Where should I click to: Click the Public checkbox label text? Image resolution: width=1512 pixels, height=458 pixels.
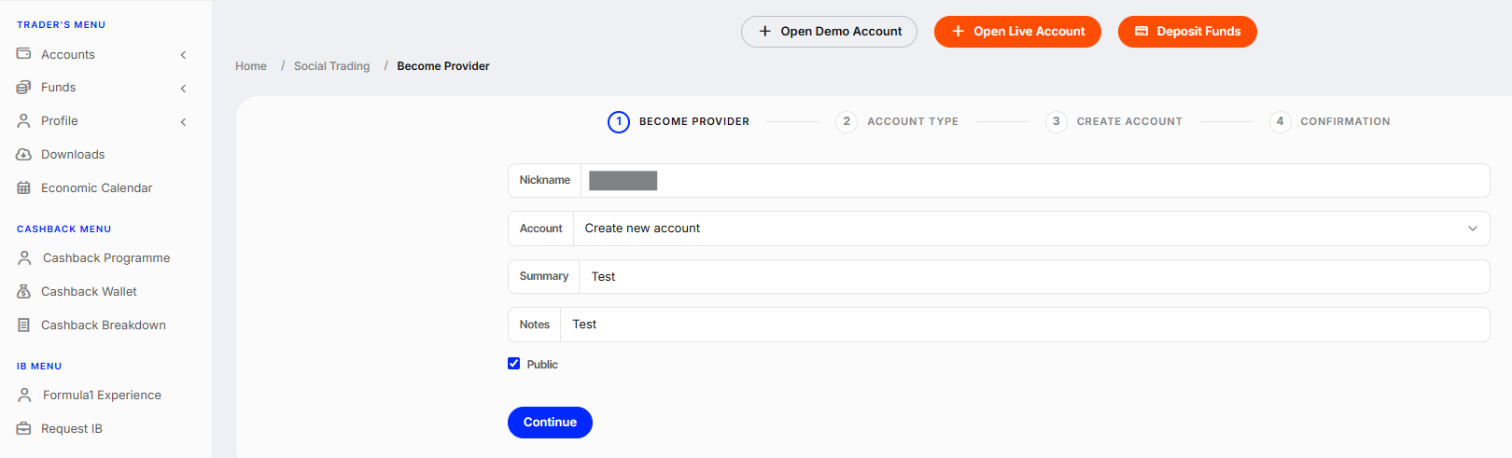point(542,365)
